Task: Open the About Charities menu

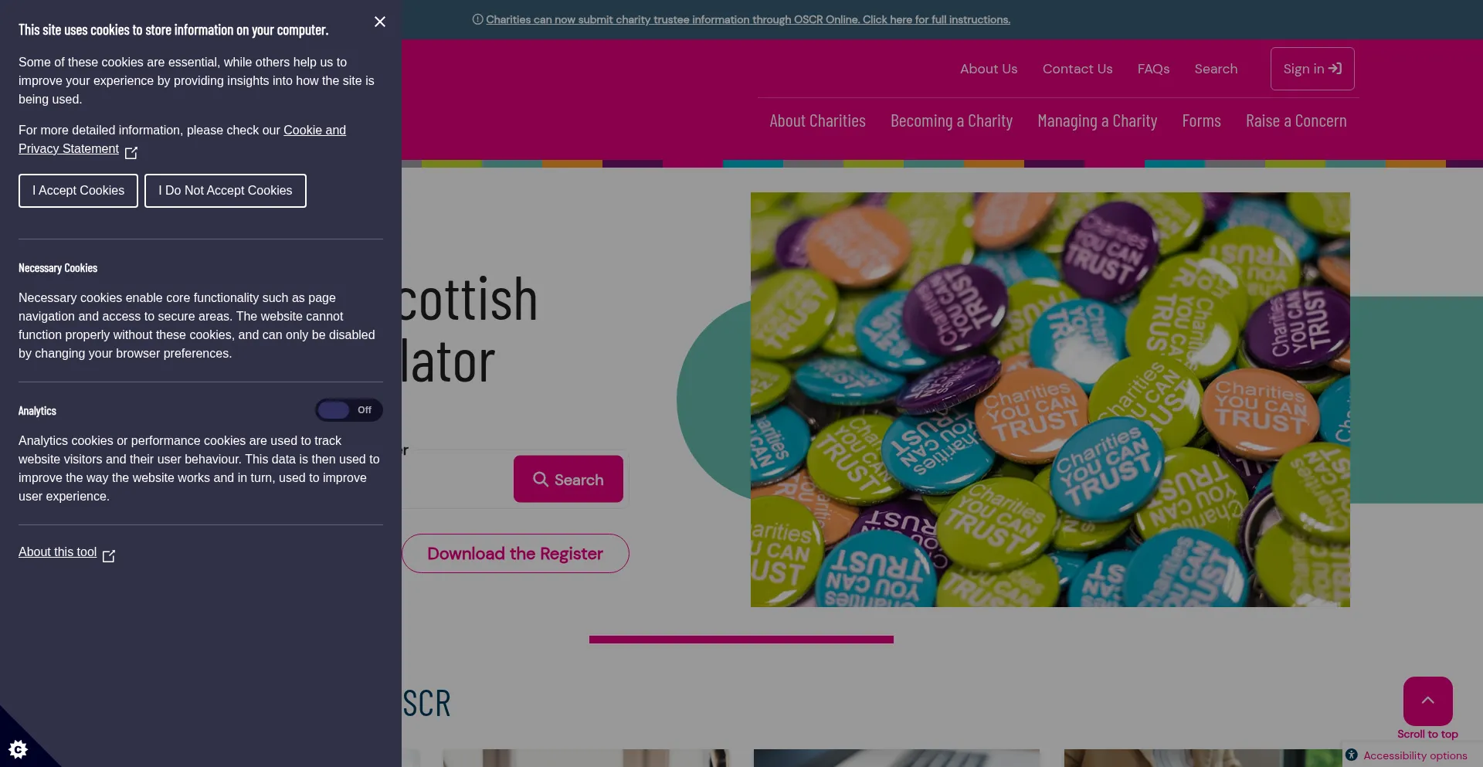Action: (817, 121)
